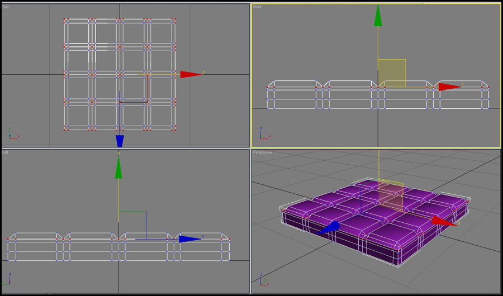Click the Perspective viewport label

[x=263, y=152]
